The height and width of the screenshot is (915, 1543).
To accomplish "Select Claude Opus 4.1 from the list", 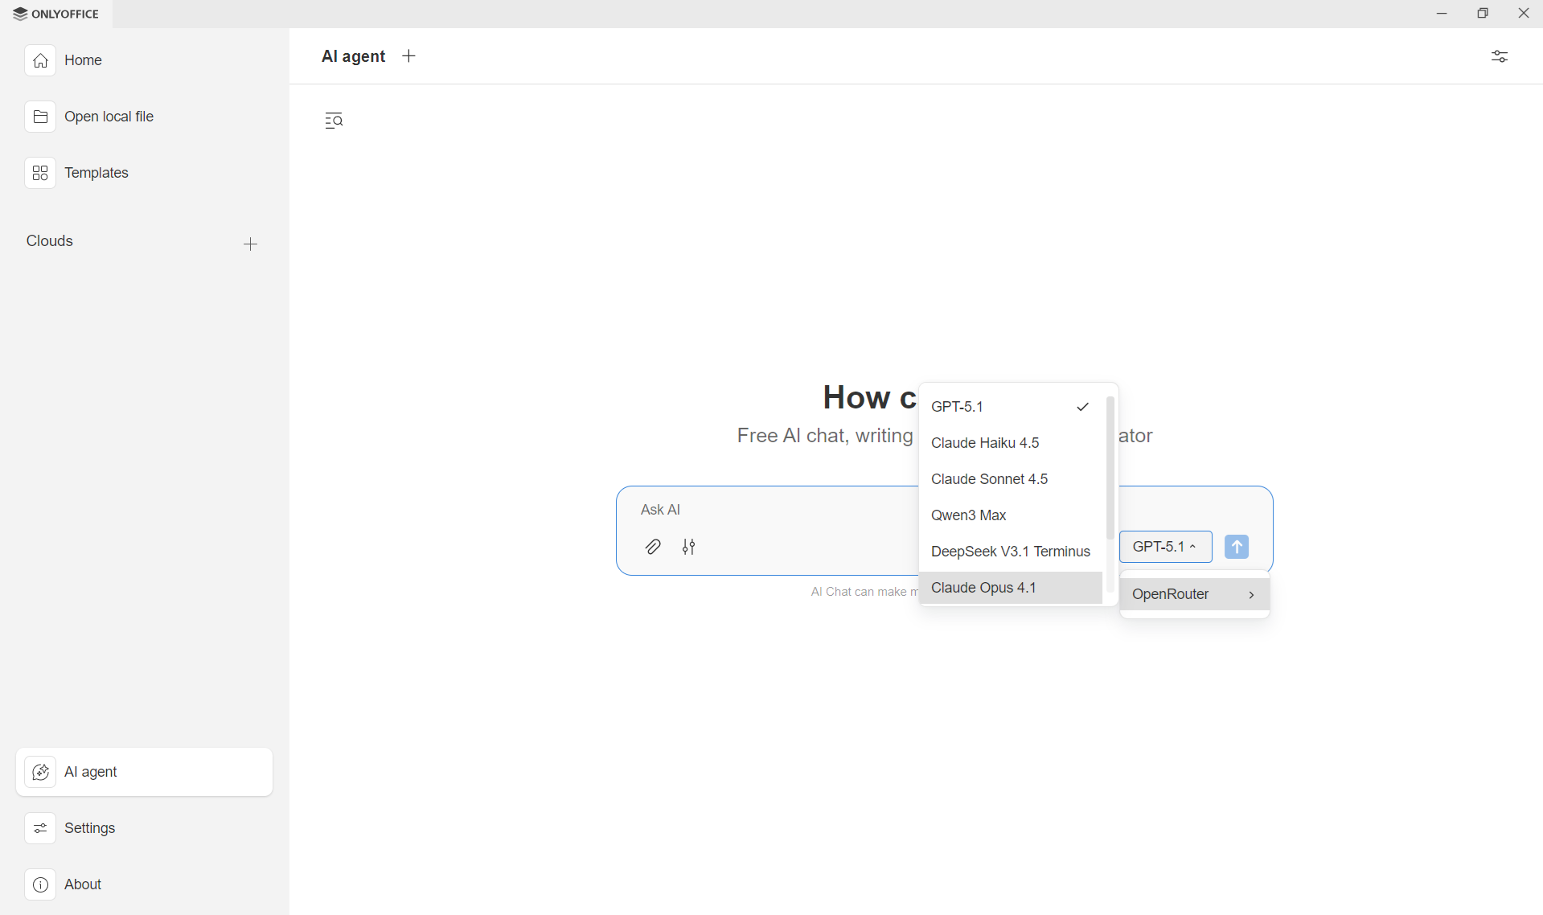I will 983,587.
